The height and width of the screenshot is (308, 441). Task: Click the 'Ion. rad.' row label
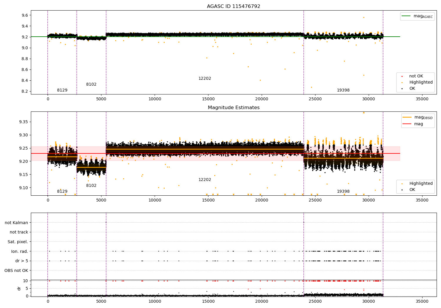(20, 251)
